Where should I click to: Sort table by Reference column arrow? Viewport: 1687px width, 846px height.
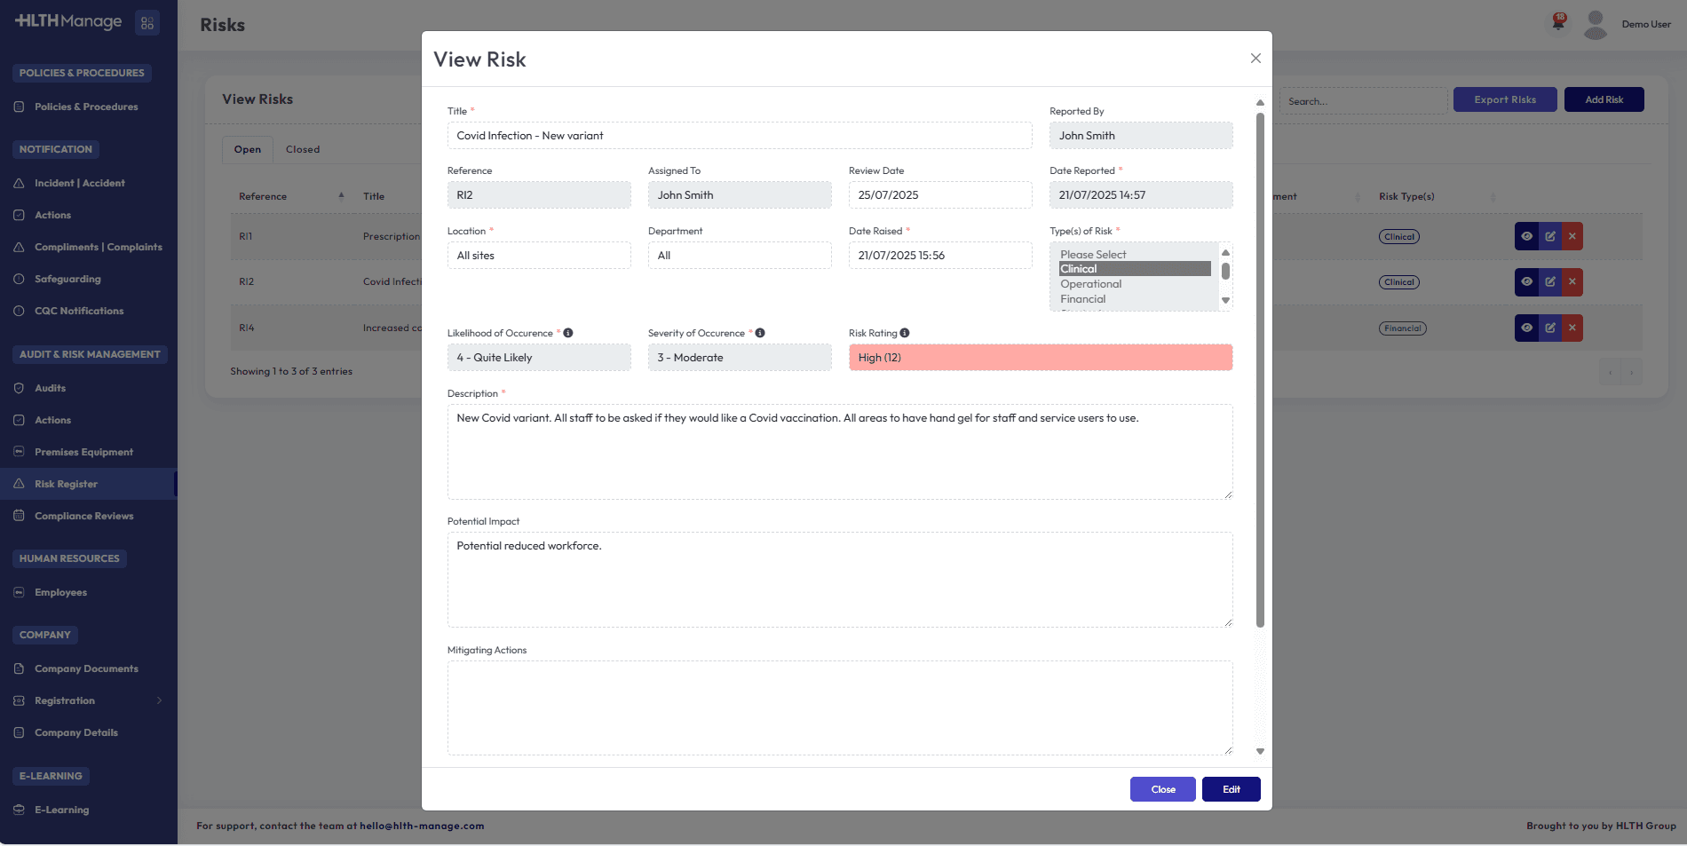(341, 196)
